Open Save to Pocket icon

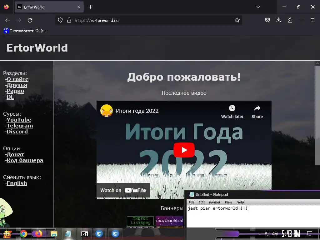[267, 20]
